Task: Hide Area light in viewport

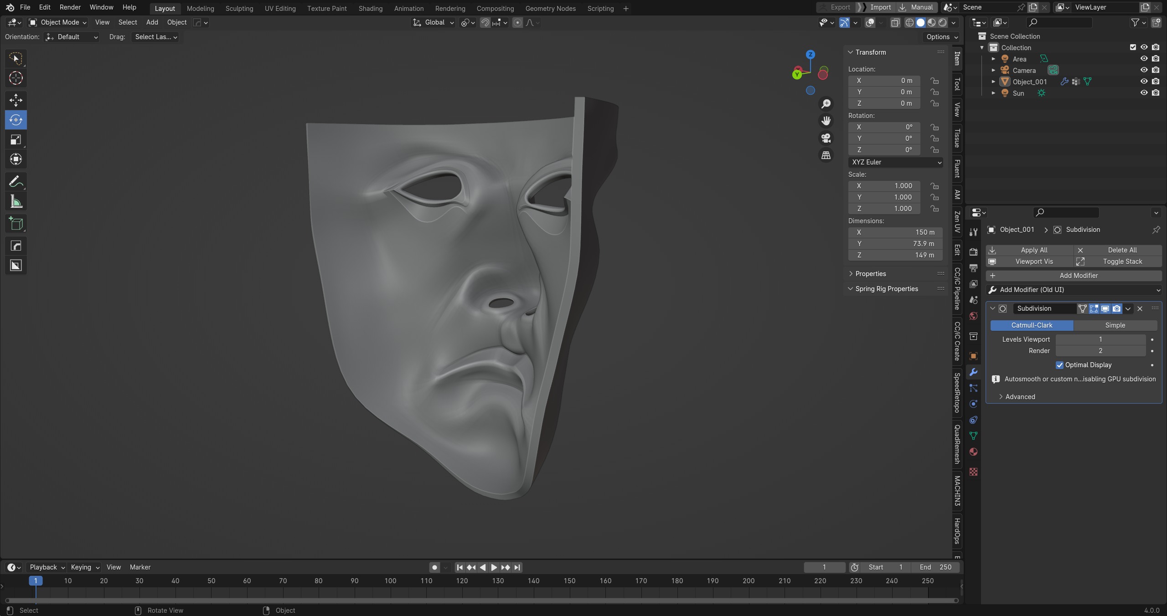Action: [1144, 59]
